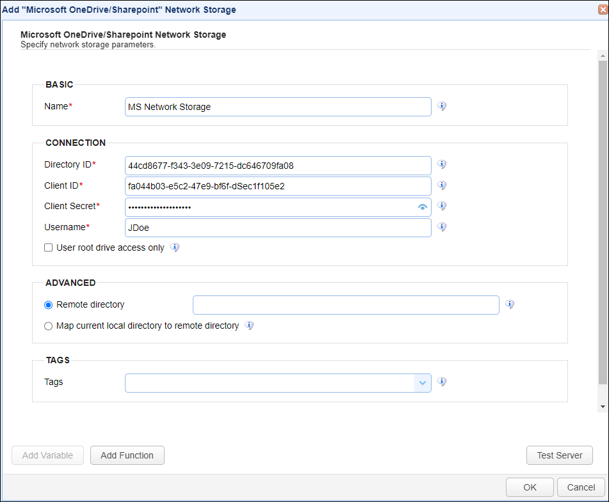Click the Cancel button
The image size is (609, 502).
click(581, 487)
